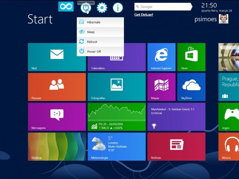Open the Mensagens tile
Screen dimensions: 239x179
click(x=57, y=117)
